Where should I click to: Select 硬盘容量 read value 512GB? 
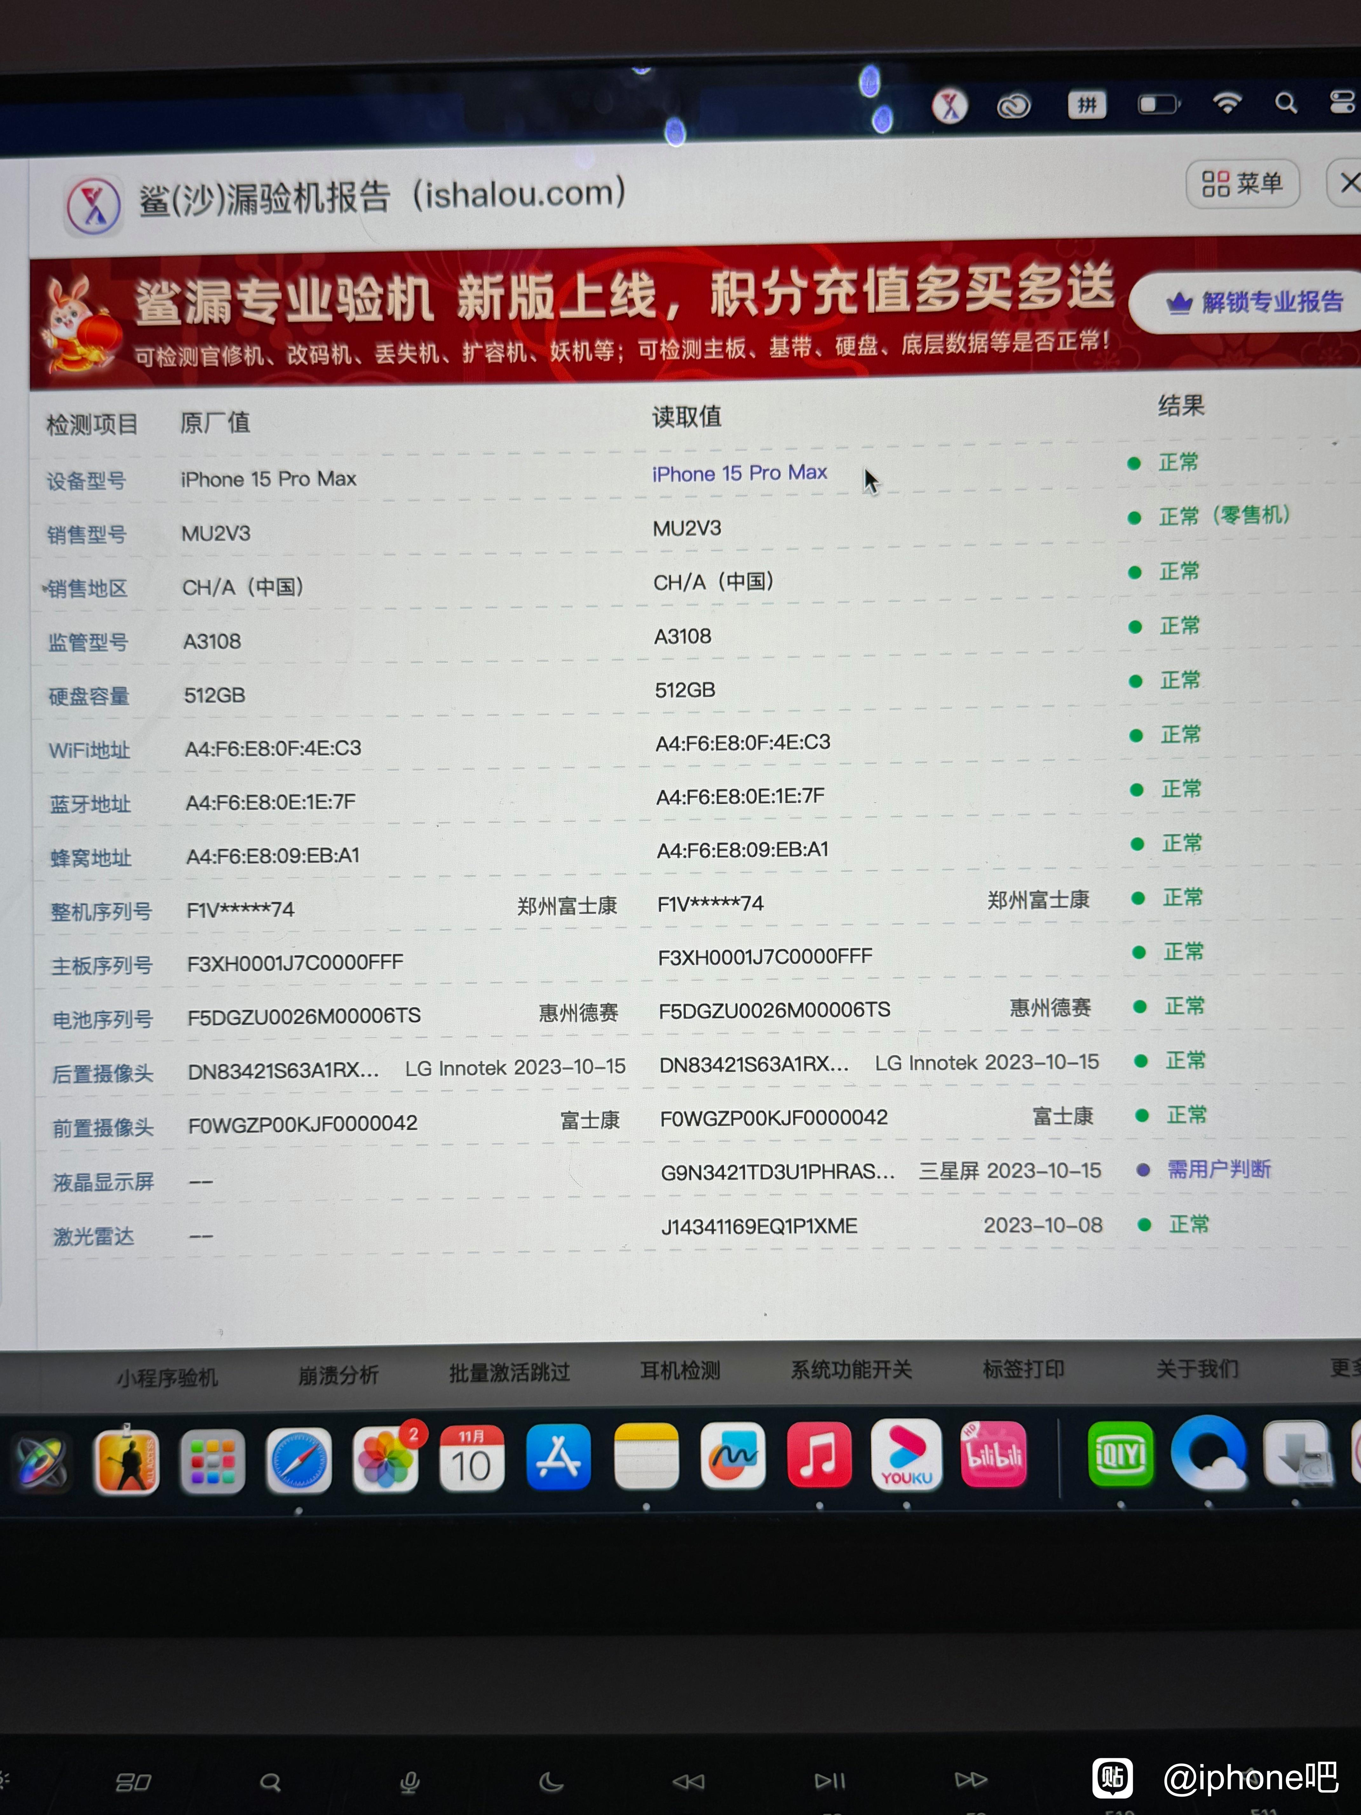pos(685,690)
